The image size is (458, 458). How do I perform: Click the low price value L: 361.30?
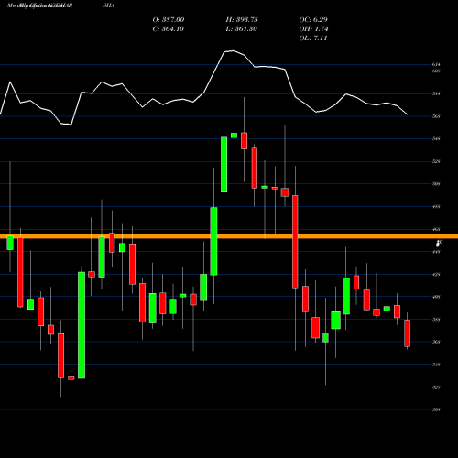(242, 29)
